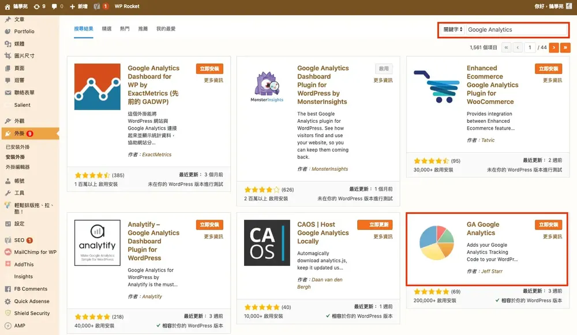Click the ExactMetrics plugin thumbnail
The height and width of the screenshot is (335, 577).
[98, 87]
